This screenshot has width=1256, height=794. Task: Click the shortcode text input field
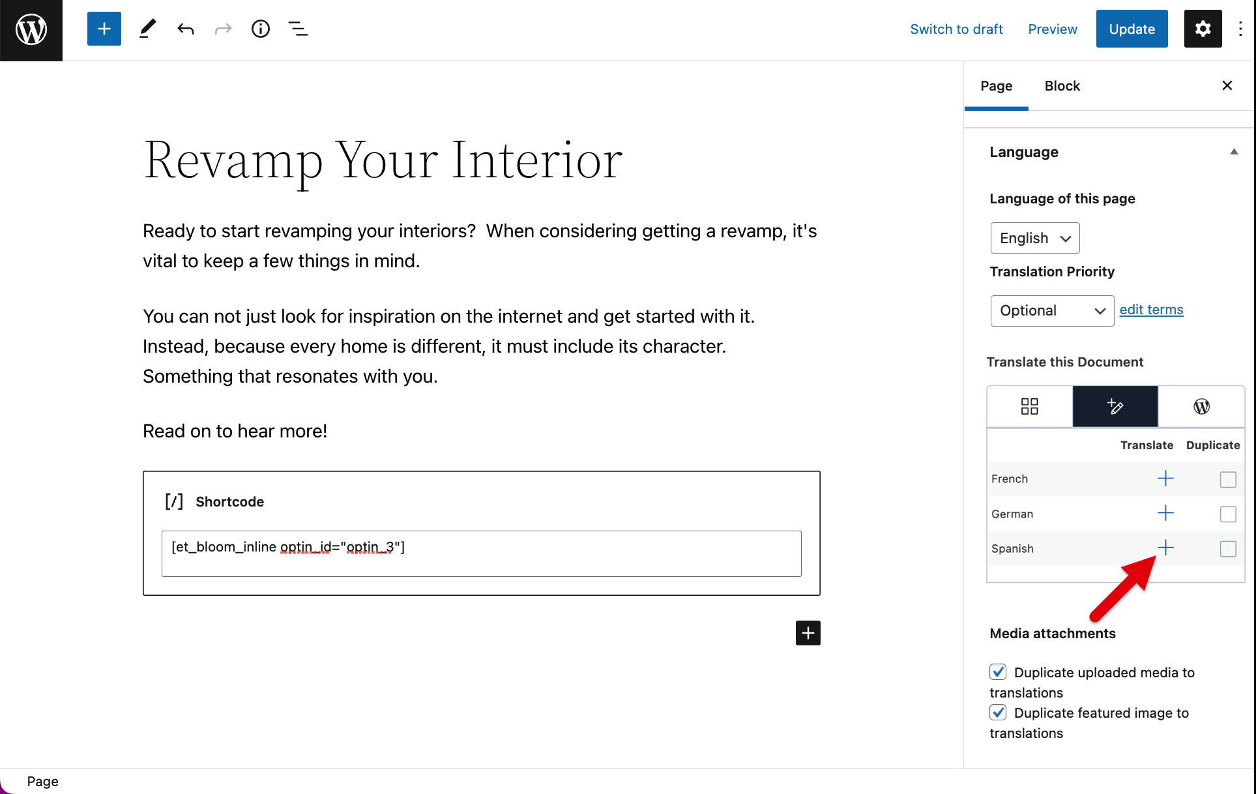[x=482, y=553]
